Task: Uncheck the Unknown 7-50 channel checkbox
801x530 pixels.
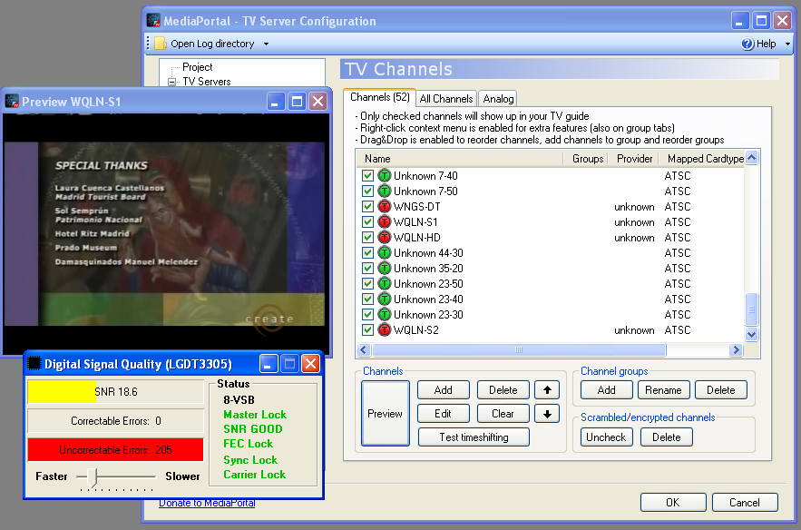Action: click(x=367, y=191)
